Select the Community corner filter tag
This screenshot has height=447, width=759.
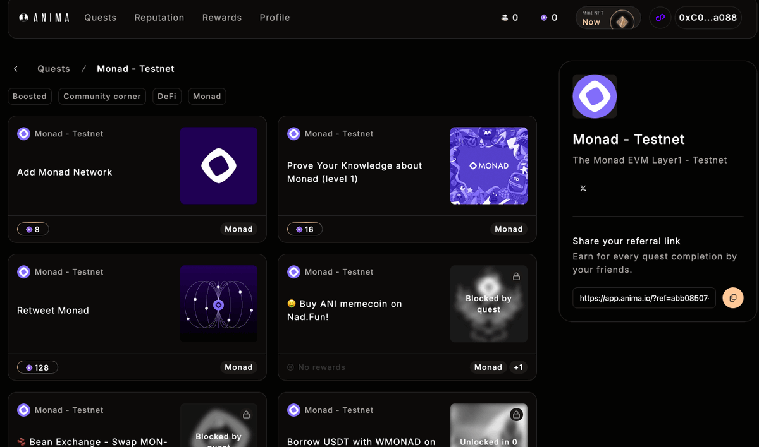pyautogui.click(x=102, y=97)
